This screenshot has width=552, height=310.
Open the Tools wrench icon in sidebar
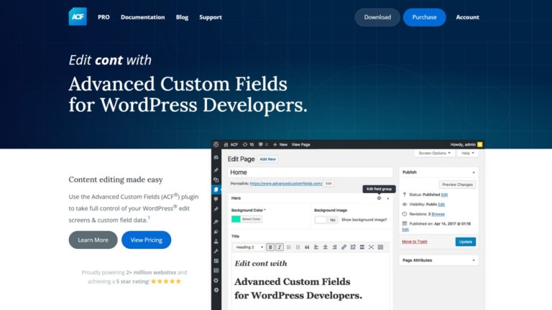pos(216,251)
